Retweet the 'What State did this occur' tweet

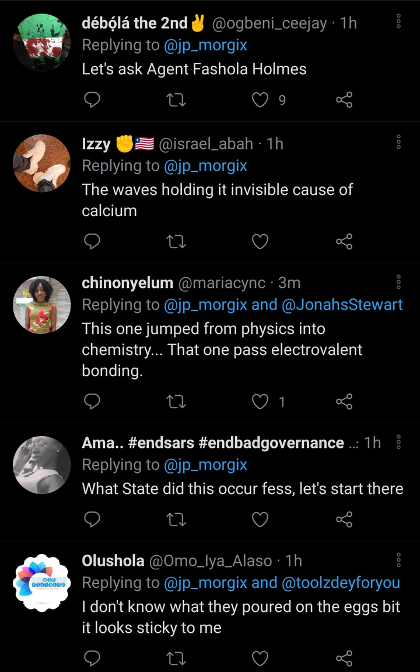[176, 518]
